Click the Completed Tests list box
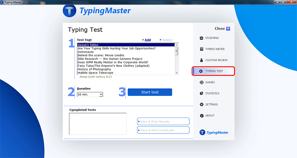Image resolution: width=297 pixels, height=158 pixels. (x=98, y=124)
